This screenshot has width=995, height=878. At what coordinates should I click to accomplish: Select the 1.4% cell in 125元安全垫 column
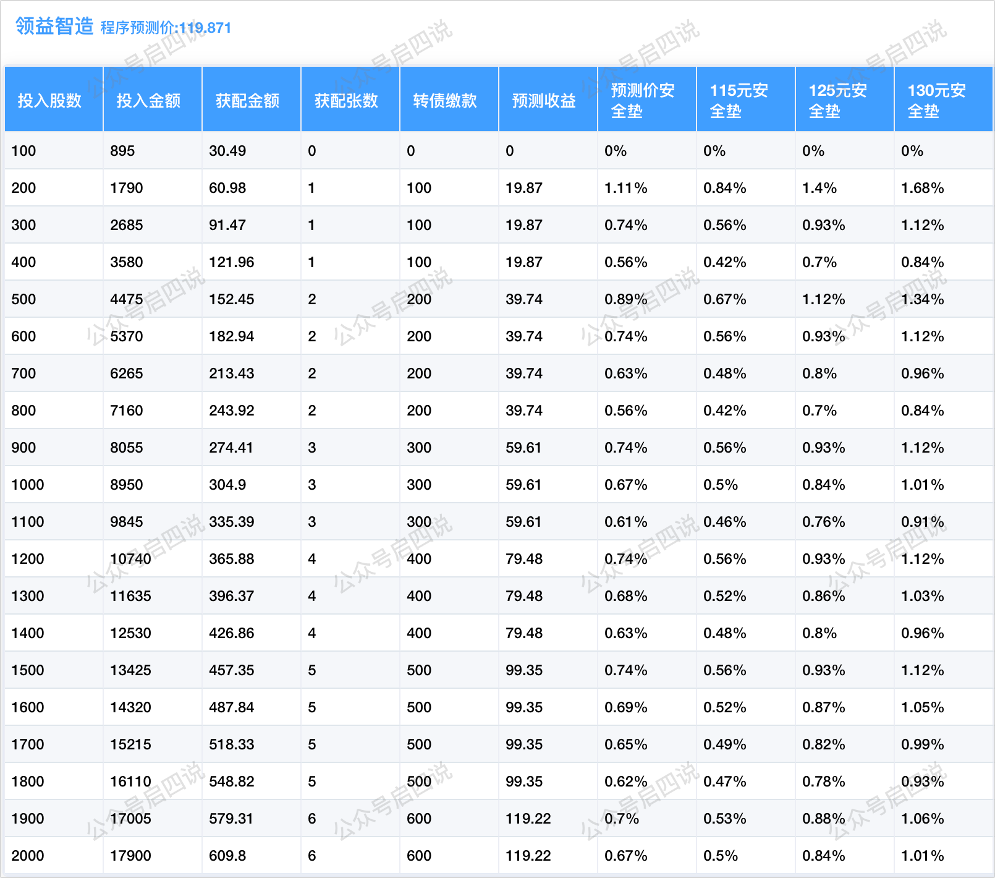tap(819, 188)
